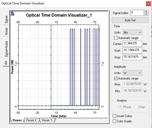Click the Power (W) axis label
The image size is (152, 128).
coord(12,67)
